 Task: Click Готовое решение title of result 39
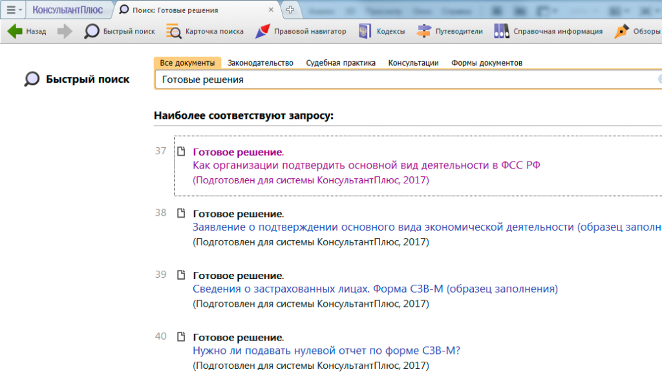tap(238, 275)
